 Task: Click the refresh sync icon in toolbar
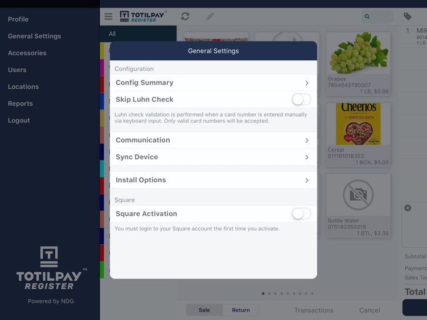pyautogui.click(x=185, y=17)
